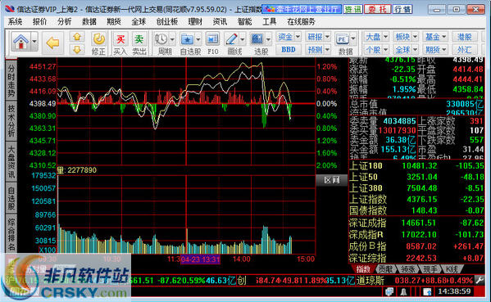Click the 区间 button beside the chart
Viewport: 491px width, 302px height.
(x=331, y=180)
